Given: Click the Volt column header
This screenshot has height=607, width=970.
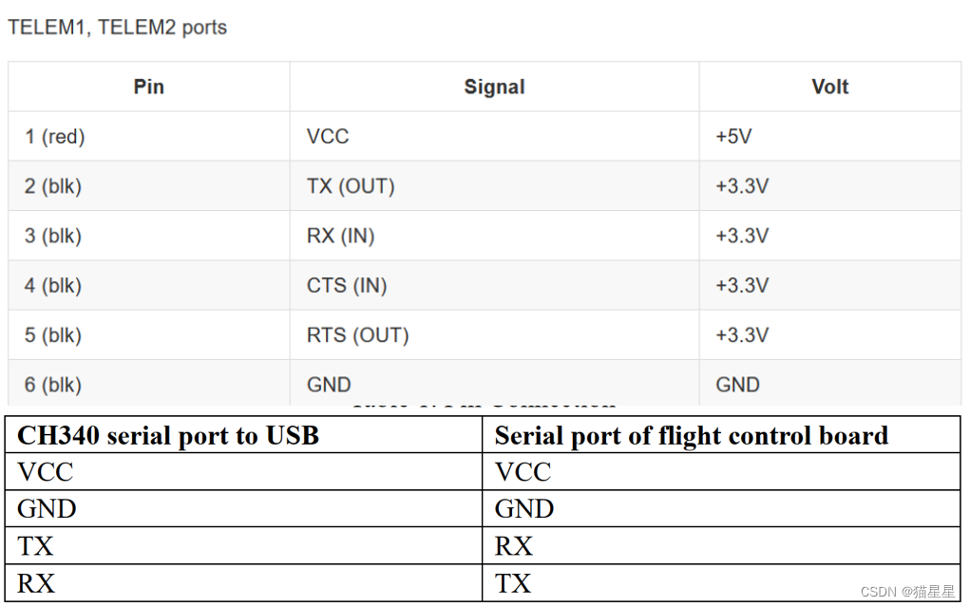Looking at the screenshot, I should 829,87.
